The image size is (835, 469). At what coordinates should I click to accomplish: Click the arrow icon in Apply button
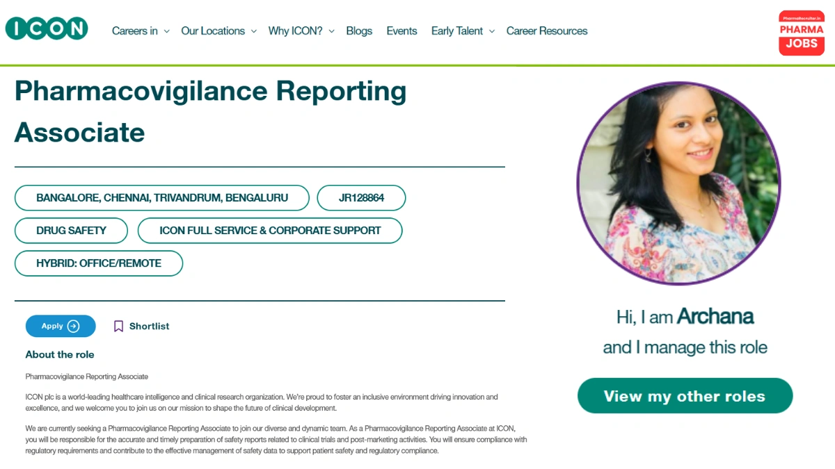pyautogui.click(x=74, y=326)
